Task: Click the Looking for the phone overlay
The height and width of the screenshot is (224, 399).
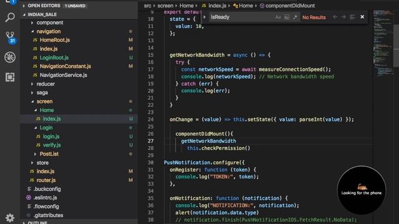Action: point(362,190)
